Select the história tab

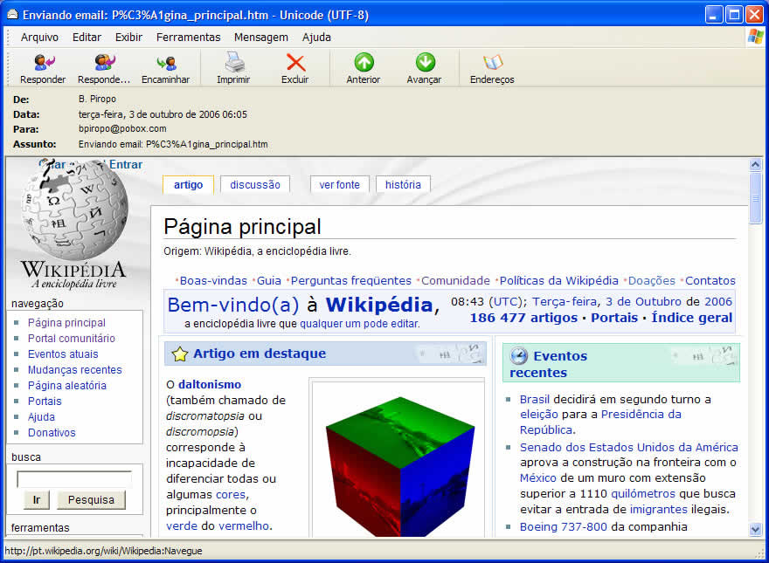(403, 184)
